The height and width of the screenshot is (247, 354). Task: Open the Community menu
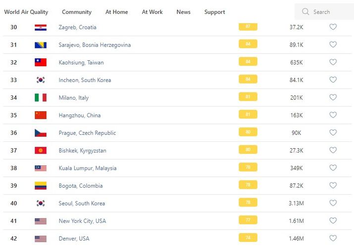77,12
